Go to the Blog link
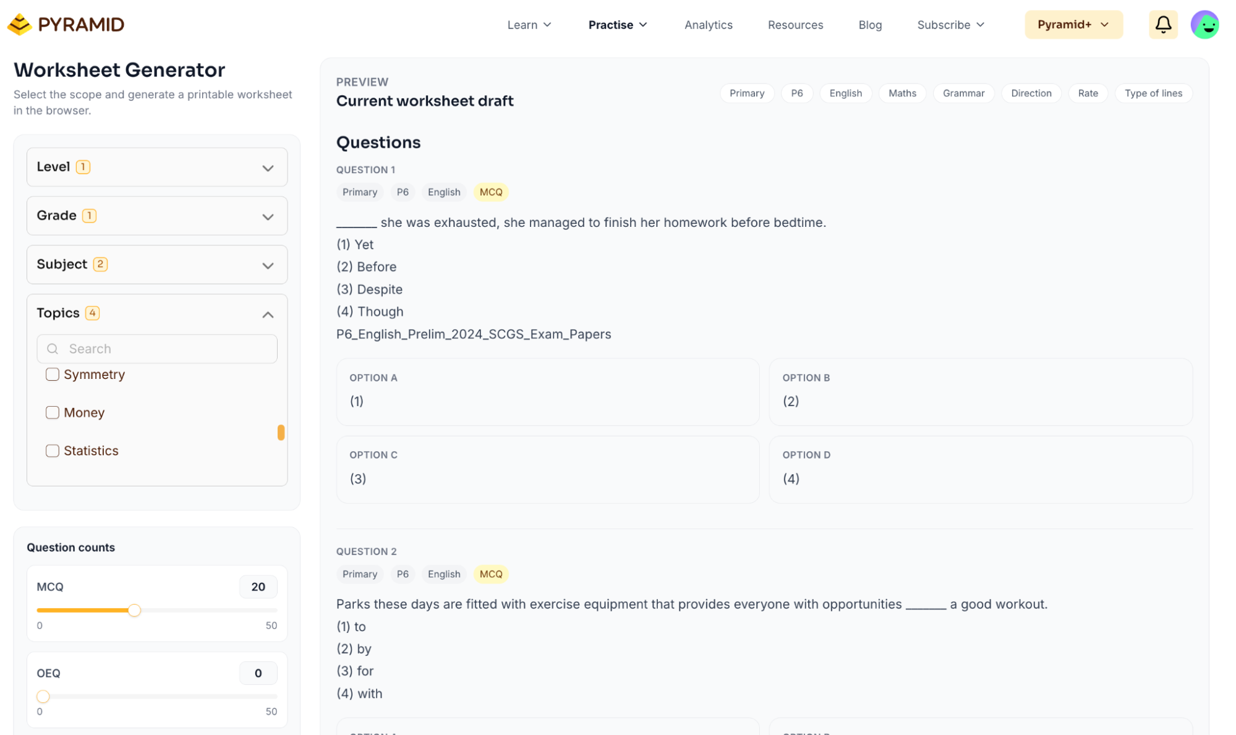 [x=870, y=25]
